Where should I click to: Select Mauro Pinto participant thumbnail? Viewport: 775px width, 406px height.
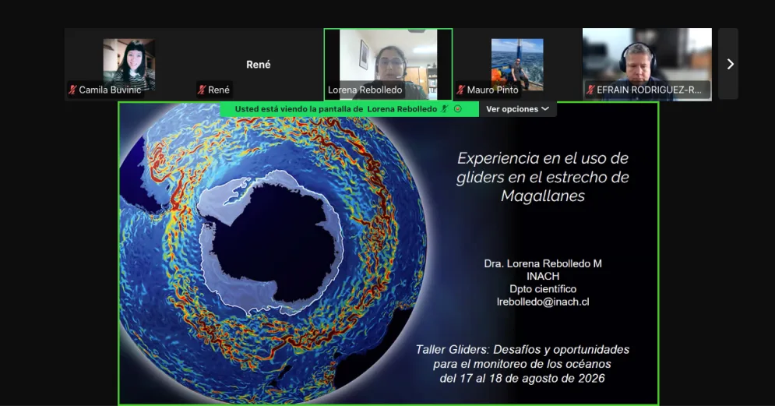click(x=517, y=64)
